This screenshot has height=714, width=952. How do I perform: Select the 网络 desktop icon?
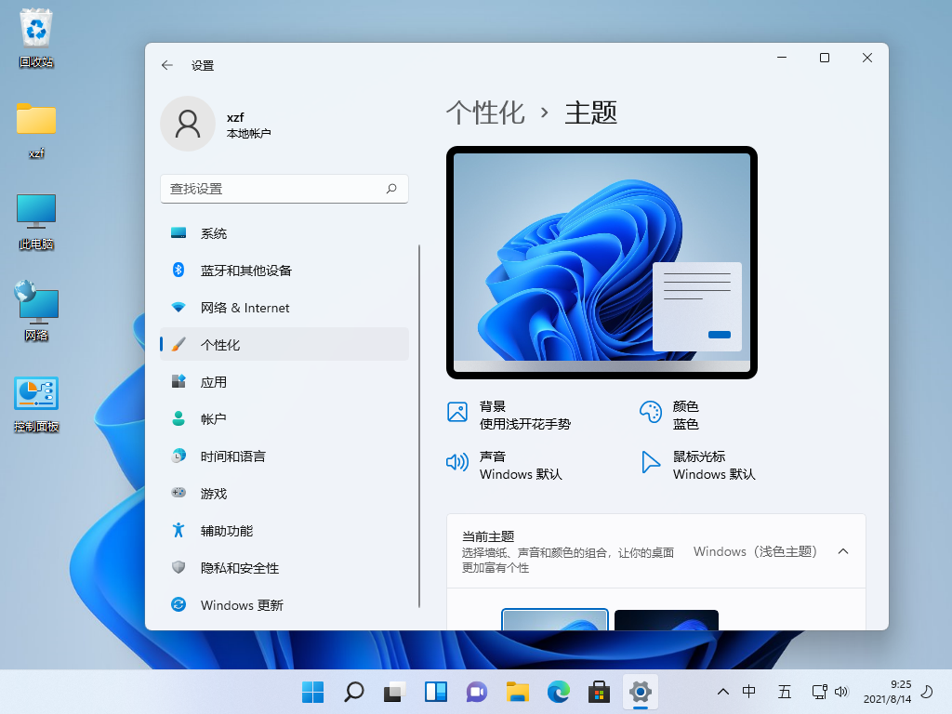click(36, 311)
